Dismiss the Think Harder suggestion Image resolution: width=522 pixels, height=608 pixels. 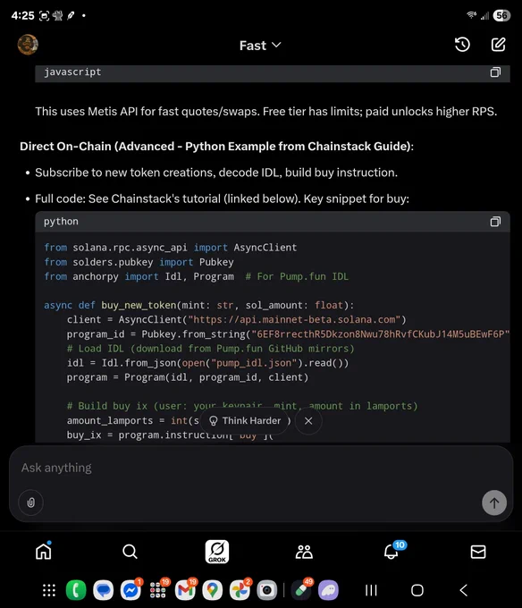(308, 421)
